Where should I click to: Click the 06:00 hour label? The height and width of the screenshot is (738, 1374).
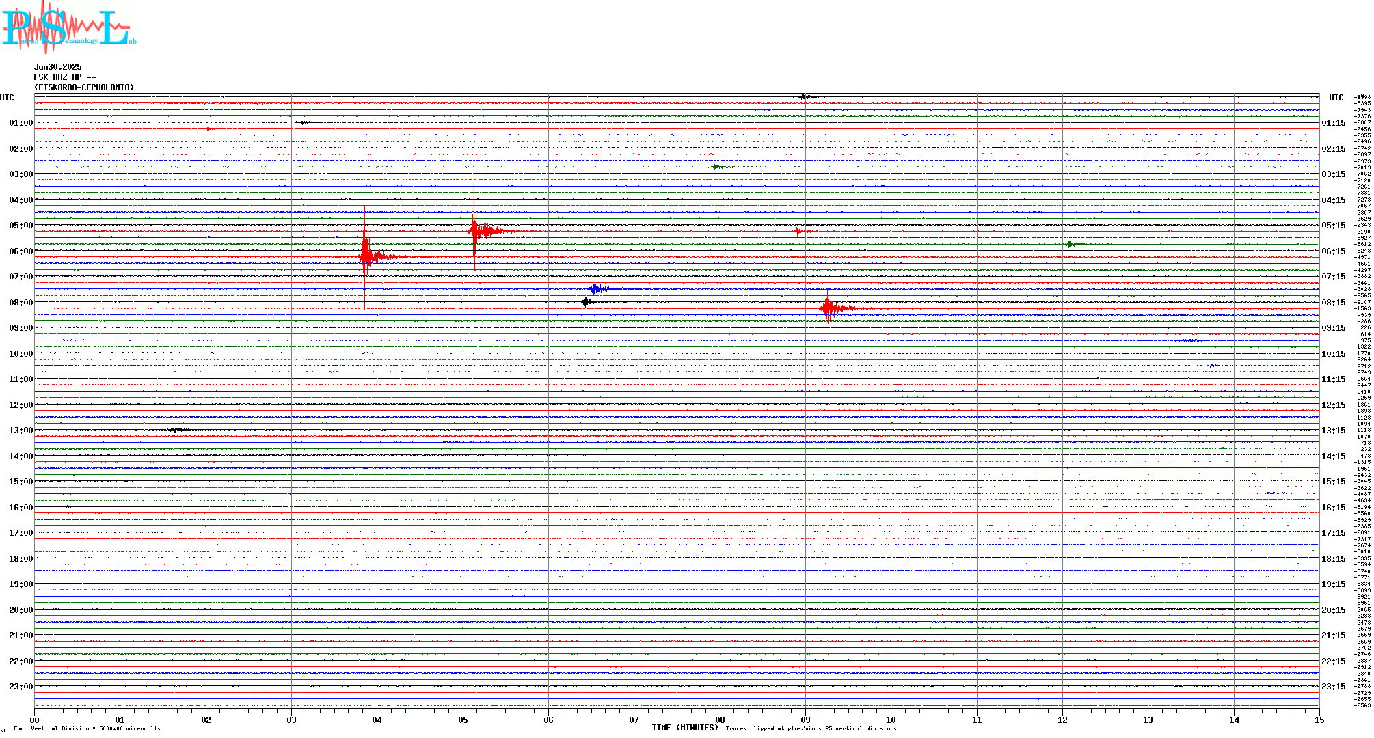21,251
